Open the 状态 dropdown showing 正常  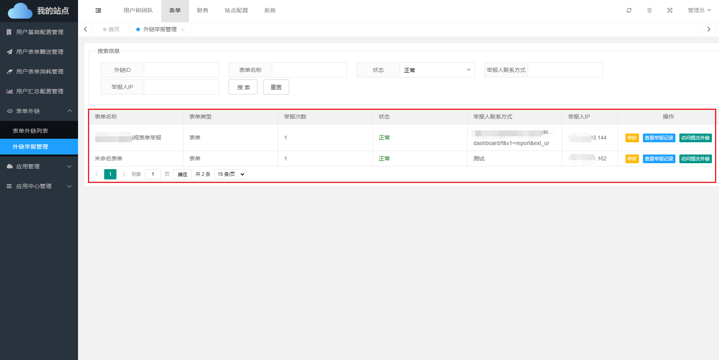click(x=437, y=70)
